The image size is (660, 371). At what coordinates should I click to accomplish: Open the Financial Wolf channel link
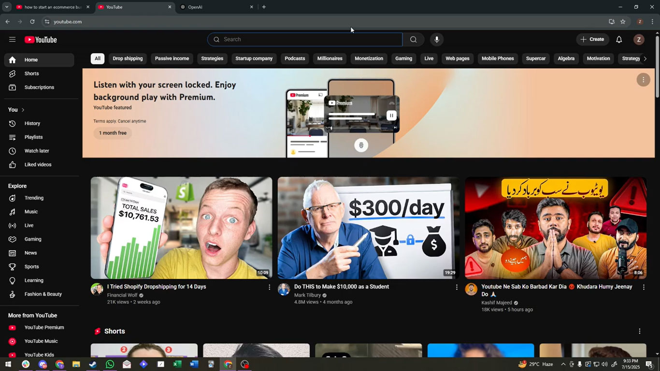[x=122, y=295]
